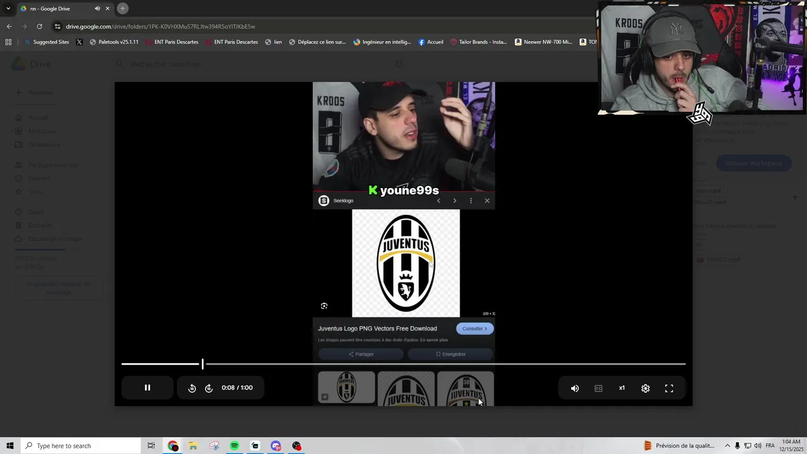
Task: Toggle closed captions in the video player
Action: coord(598,388)
